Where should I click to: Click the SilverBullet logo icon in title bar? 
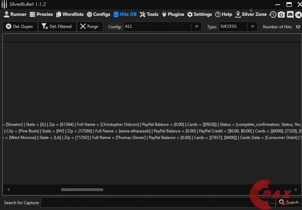(x=4, y=4)
